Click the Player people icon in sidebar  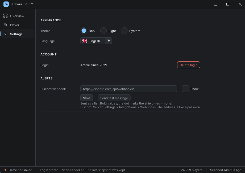6,25
